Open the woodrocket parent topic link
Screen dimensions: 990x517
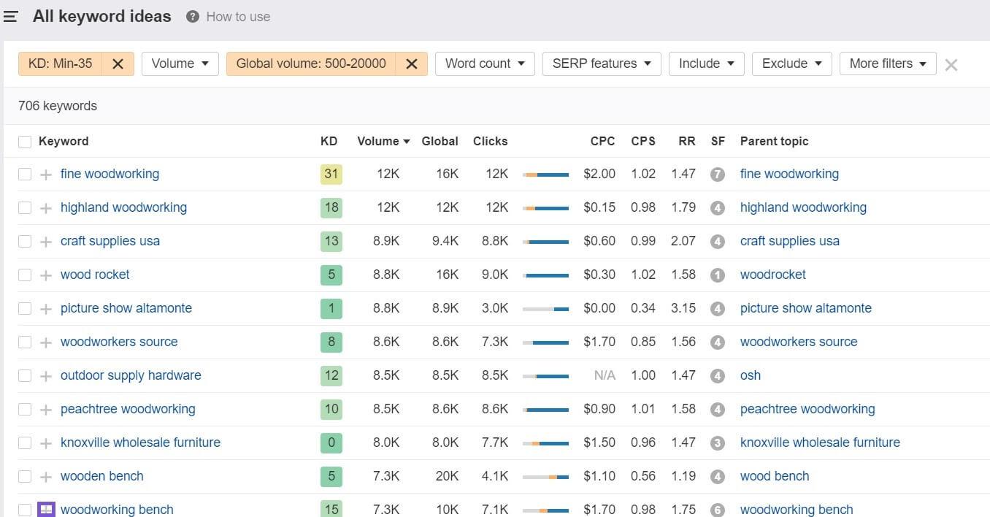click(x=773, y=275)
